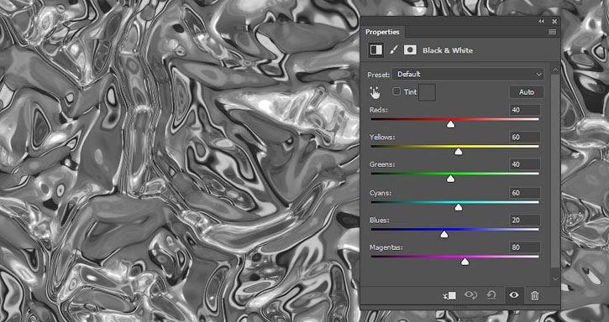This screenshot has width=609, height=322.
Task: Click the Cyans slider handle
Action: pyautogui.click(x=459, y=207)
